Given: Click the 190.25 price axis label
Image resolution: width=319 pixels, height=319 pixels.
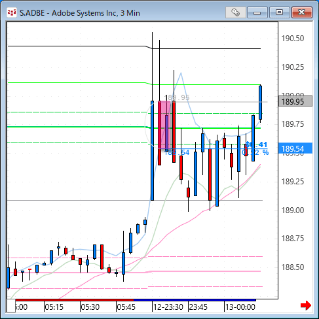Looking at the screenshot, I should coord(293,67).
